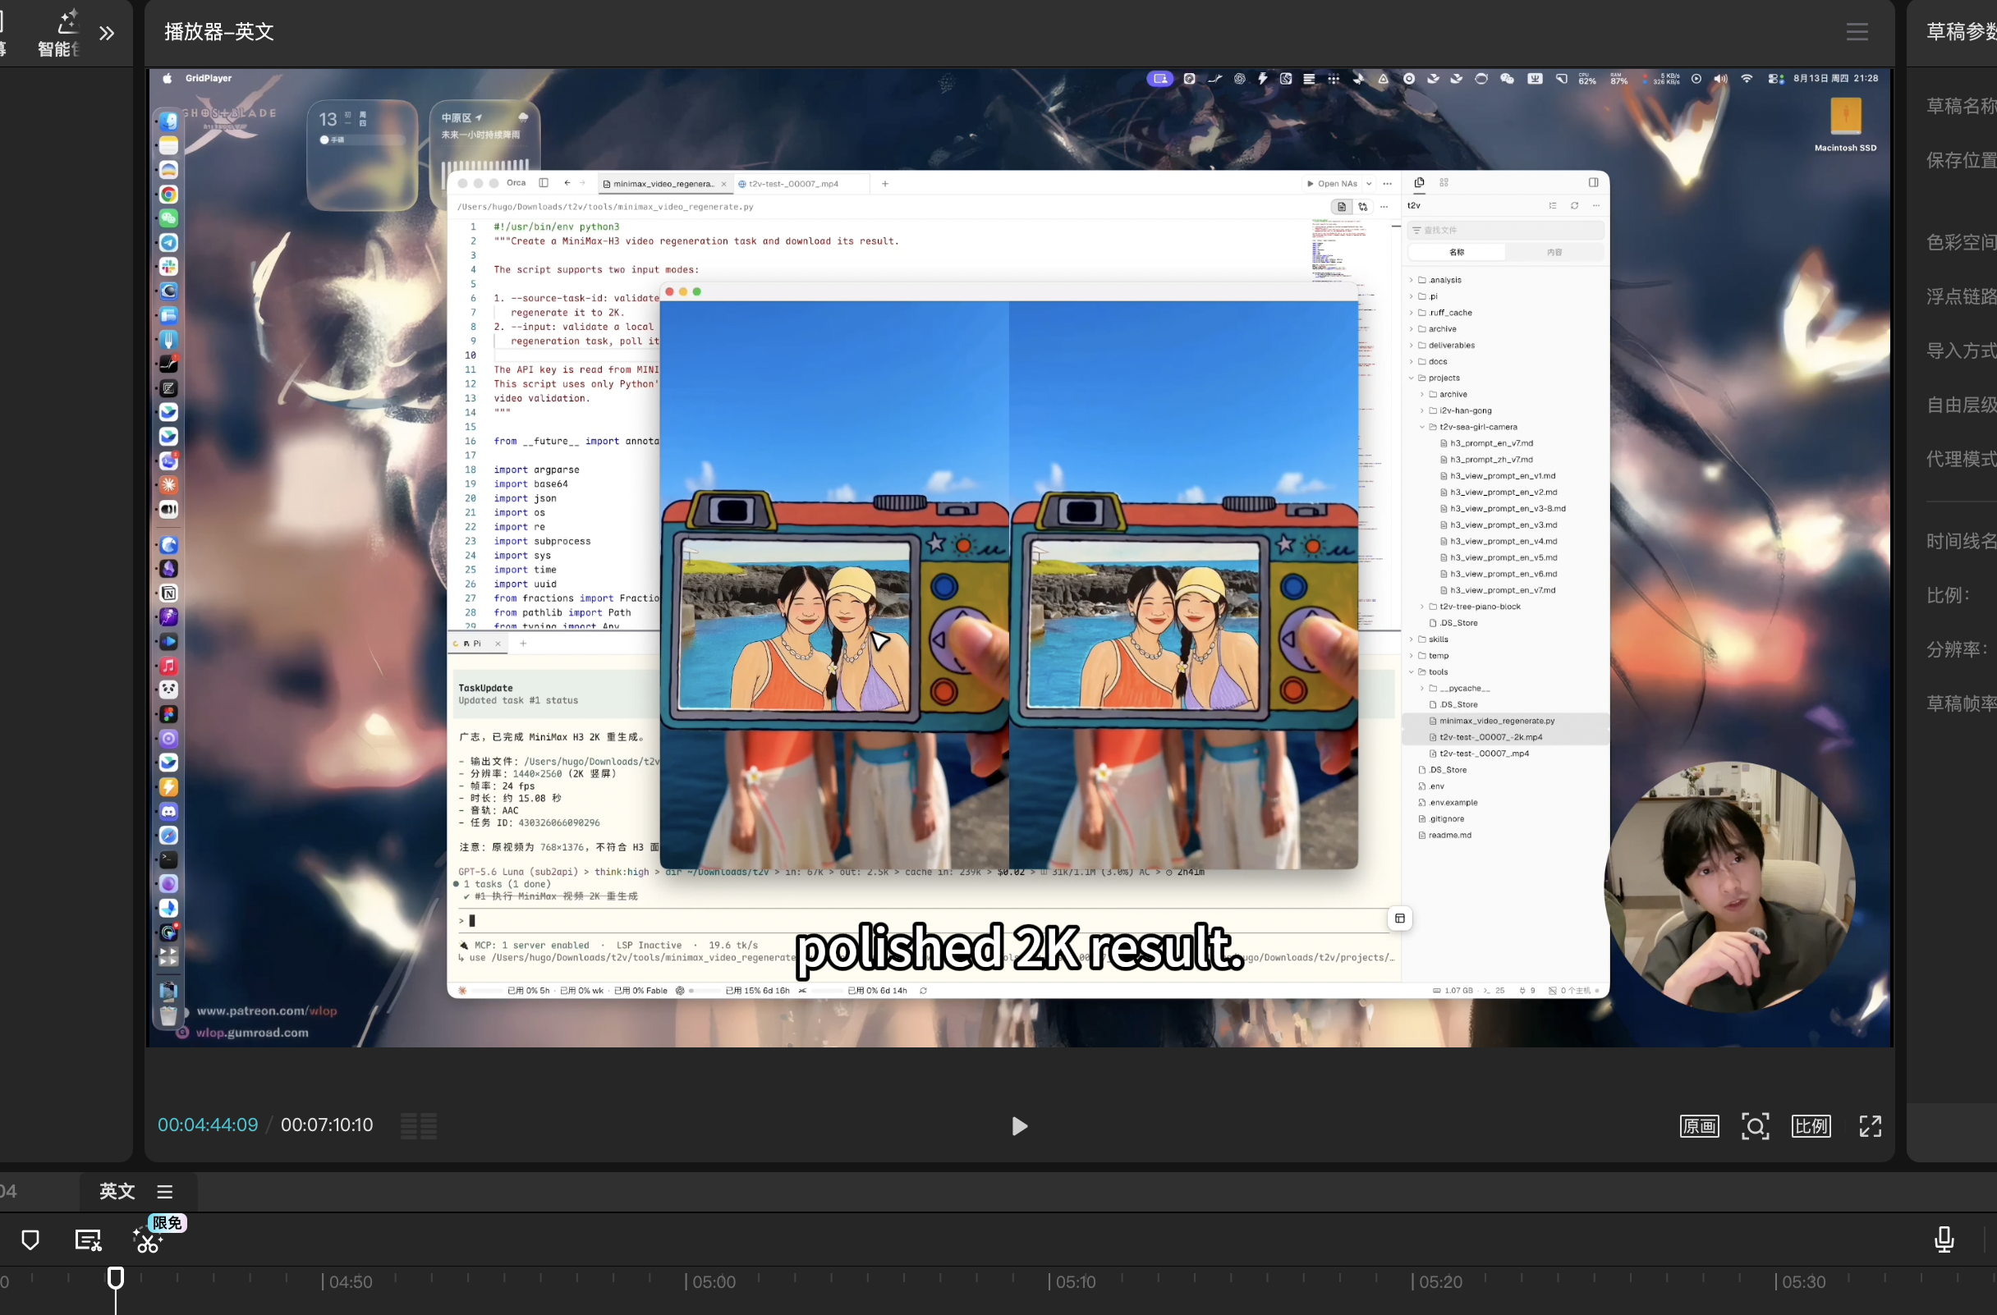1997x1315 pixels.
Task: Click the GridPlayer menu in the menu bar
Action: (x=208, y=78)
